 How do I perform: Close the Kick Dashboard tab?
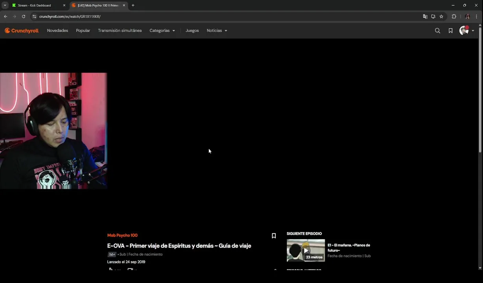64,6
